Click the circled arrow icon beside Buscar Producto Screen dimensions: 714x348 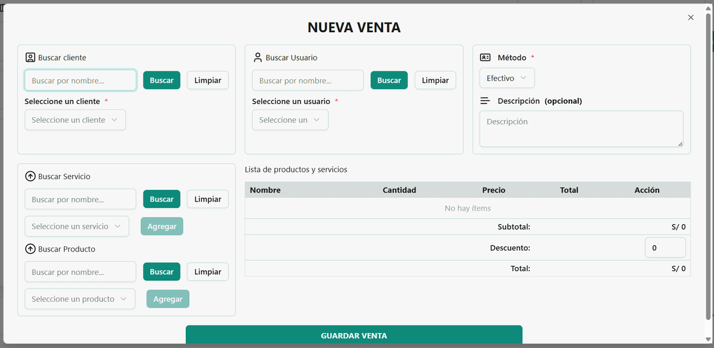tap(30, 249)
